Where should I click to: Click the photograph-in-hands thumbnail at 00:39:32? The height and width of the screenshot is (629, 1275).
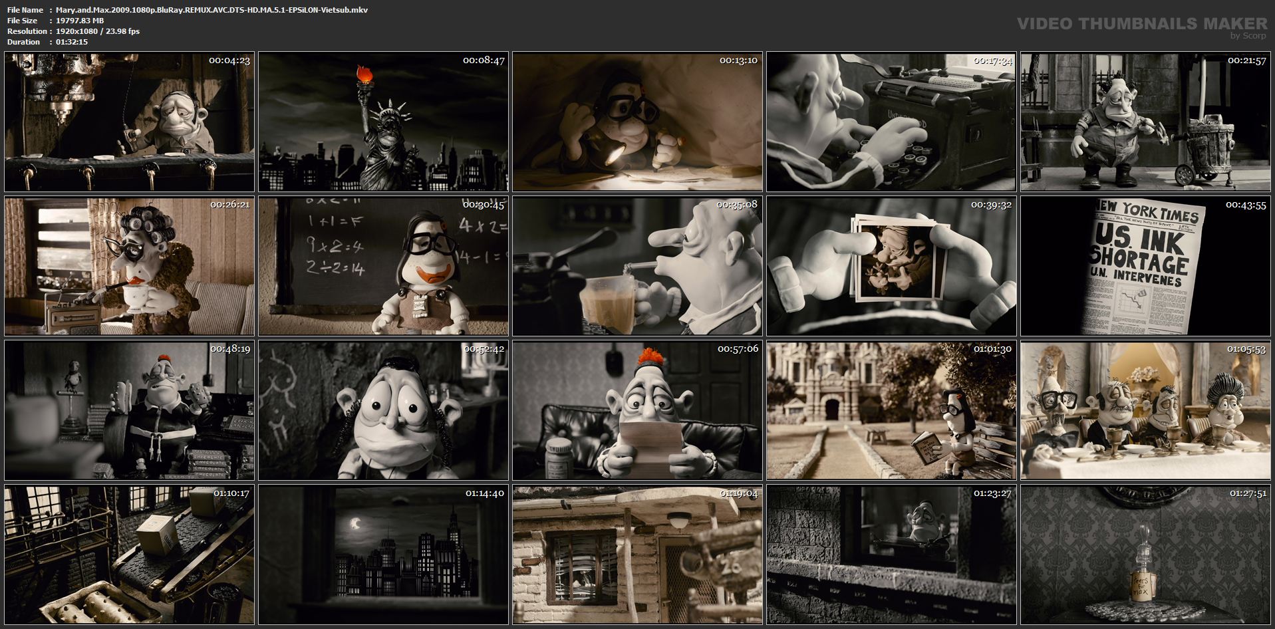point(891,266)
